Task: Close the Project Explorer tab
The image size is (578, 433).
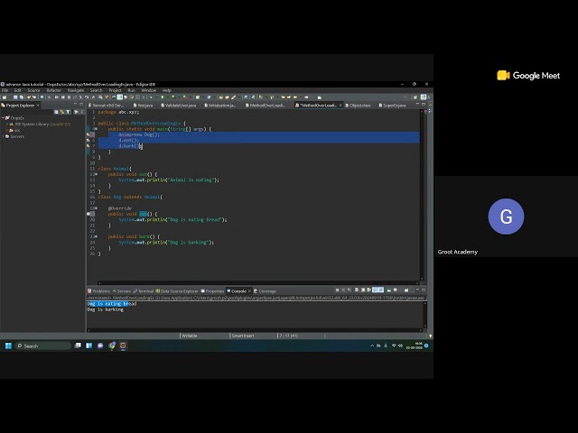Action: tap(38, 106)
